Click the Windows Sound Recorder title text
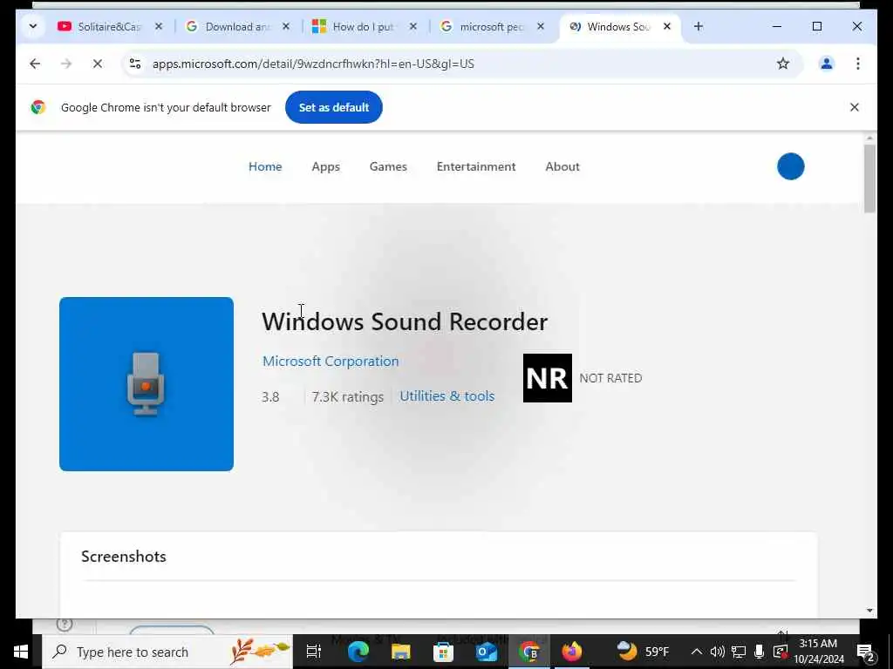 coord(405,321)
